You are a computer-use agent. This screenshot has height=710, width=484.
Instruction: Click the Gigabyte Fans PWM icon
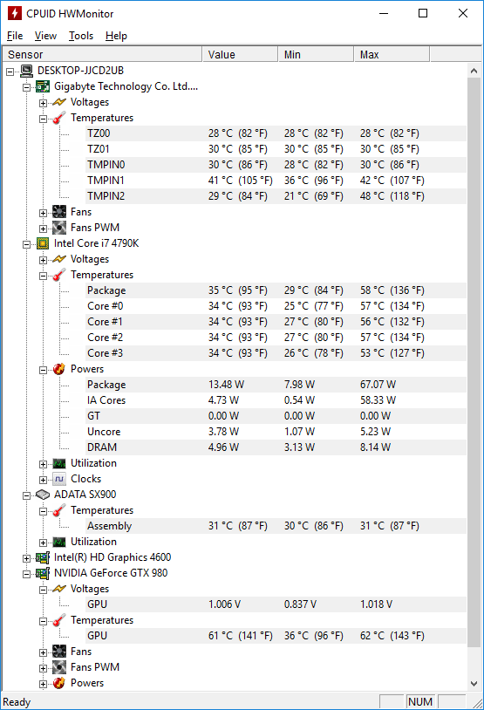pos(59,228)
